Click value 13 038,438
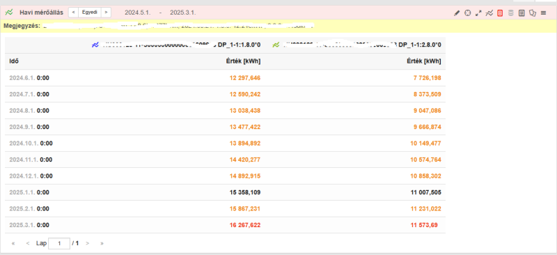The width and height of the screenshot is (557, 255). 245,111
